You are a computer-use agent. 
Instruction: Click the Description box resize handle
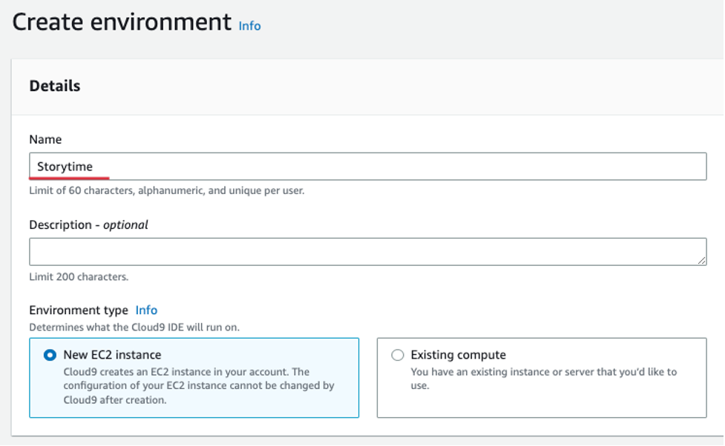(x=701, y=260)
